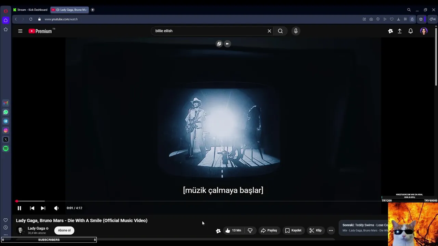The image size is (438, 246).
Task: Open browser profile person icon
Action: pos(412,19)
